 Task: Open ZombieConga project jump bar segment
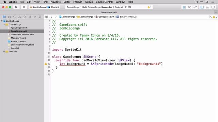[67, 17]
